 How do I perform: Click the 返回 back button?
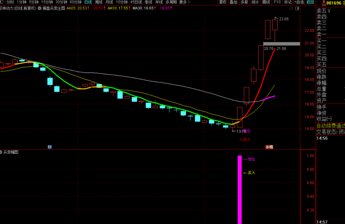(310, 2)
